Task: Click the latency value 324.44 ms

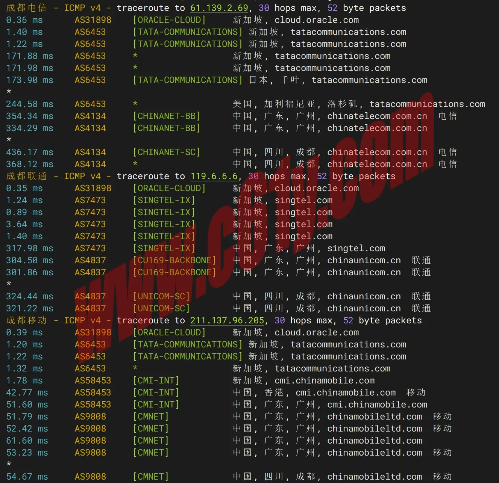Action: tap(30, 296)
